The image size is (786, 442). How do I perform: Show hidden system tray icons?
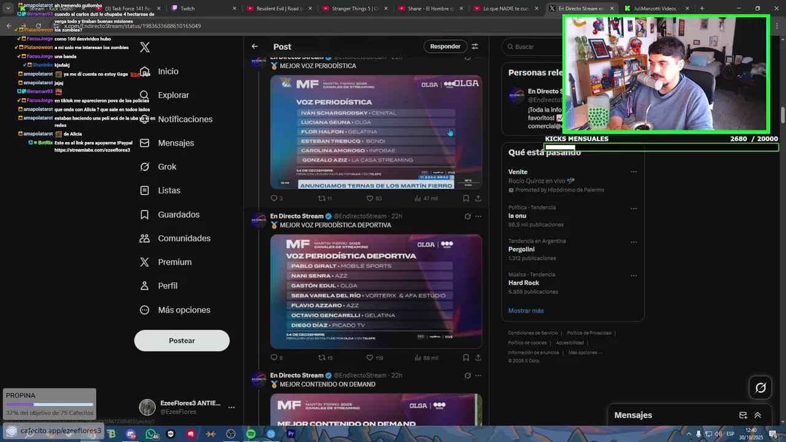click(689, 434)
